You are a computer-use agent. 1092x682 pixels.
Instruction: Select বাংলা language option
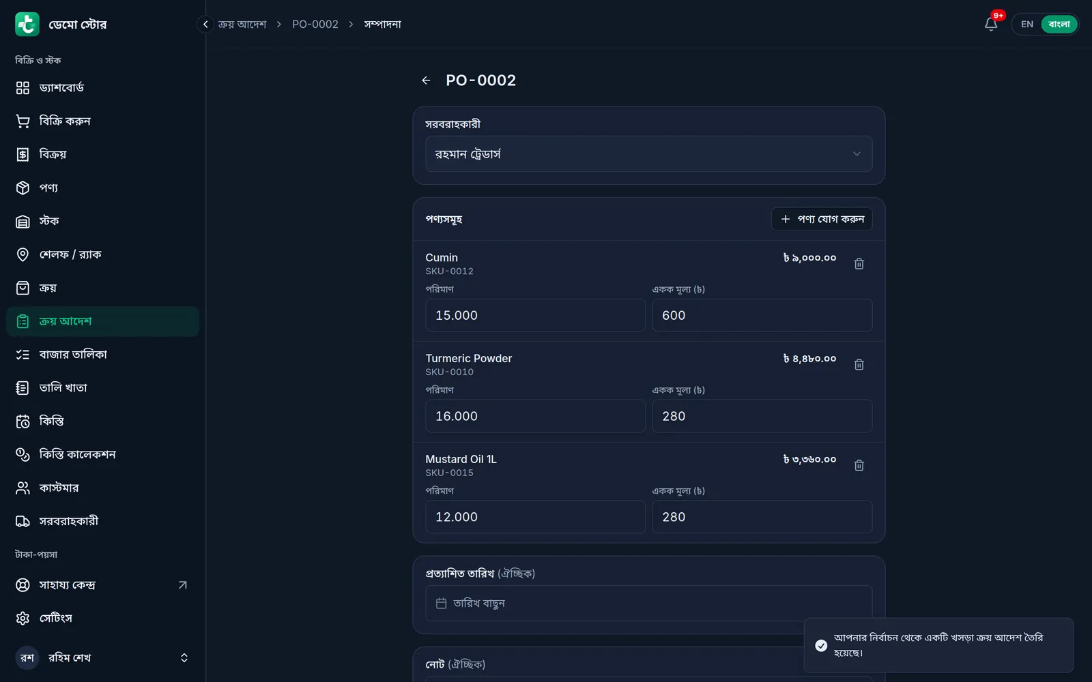(1059, 24)
